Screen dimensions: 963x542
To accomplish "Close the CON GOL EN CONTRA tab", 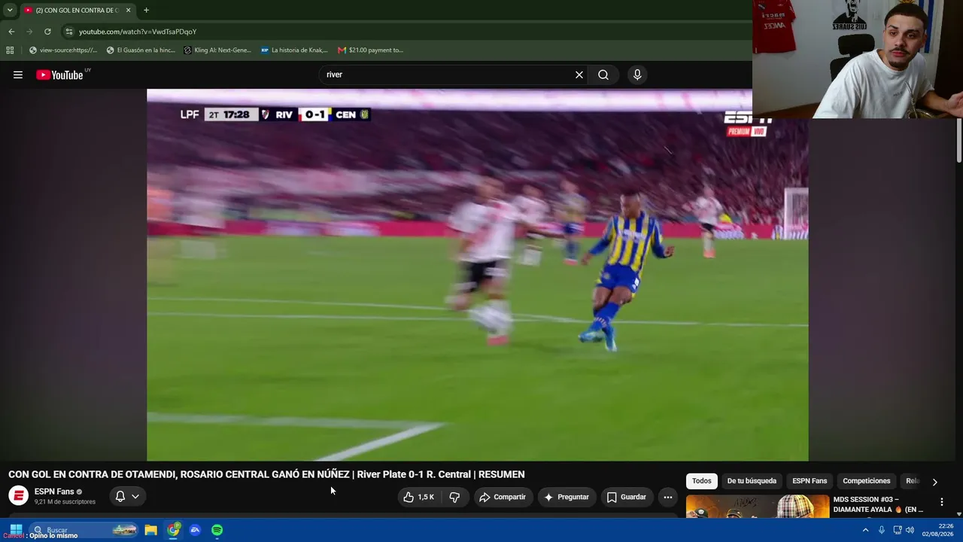I will [x=129, y=11].
